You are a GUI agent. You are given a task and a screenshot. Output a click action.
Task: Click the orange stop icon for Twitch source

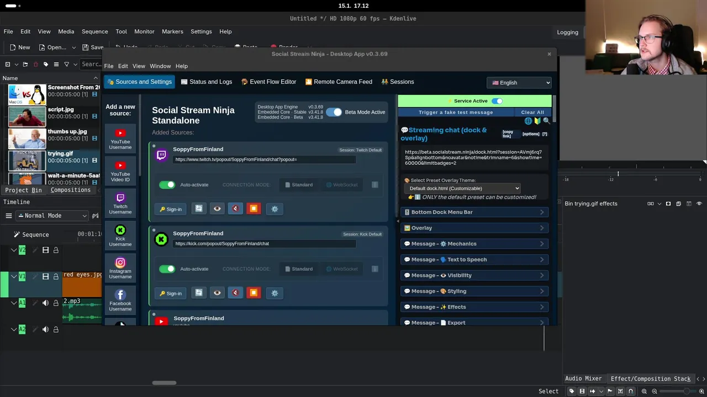tap(254, 208)
